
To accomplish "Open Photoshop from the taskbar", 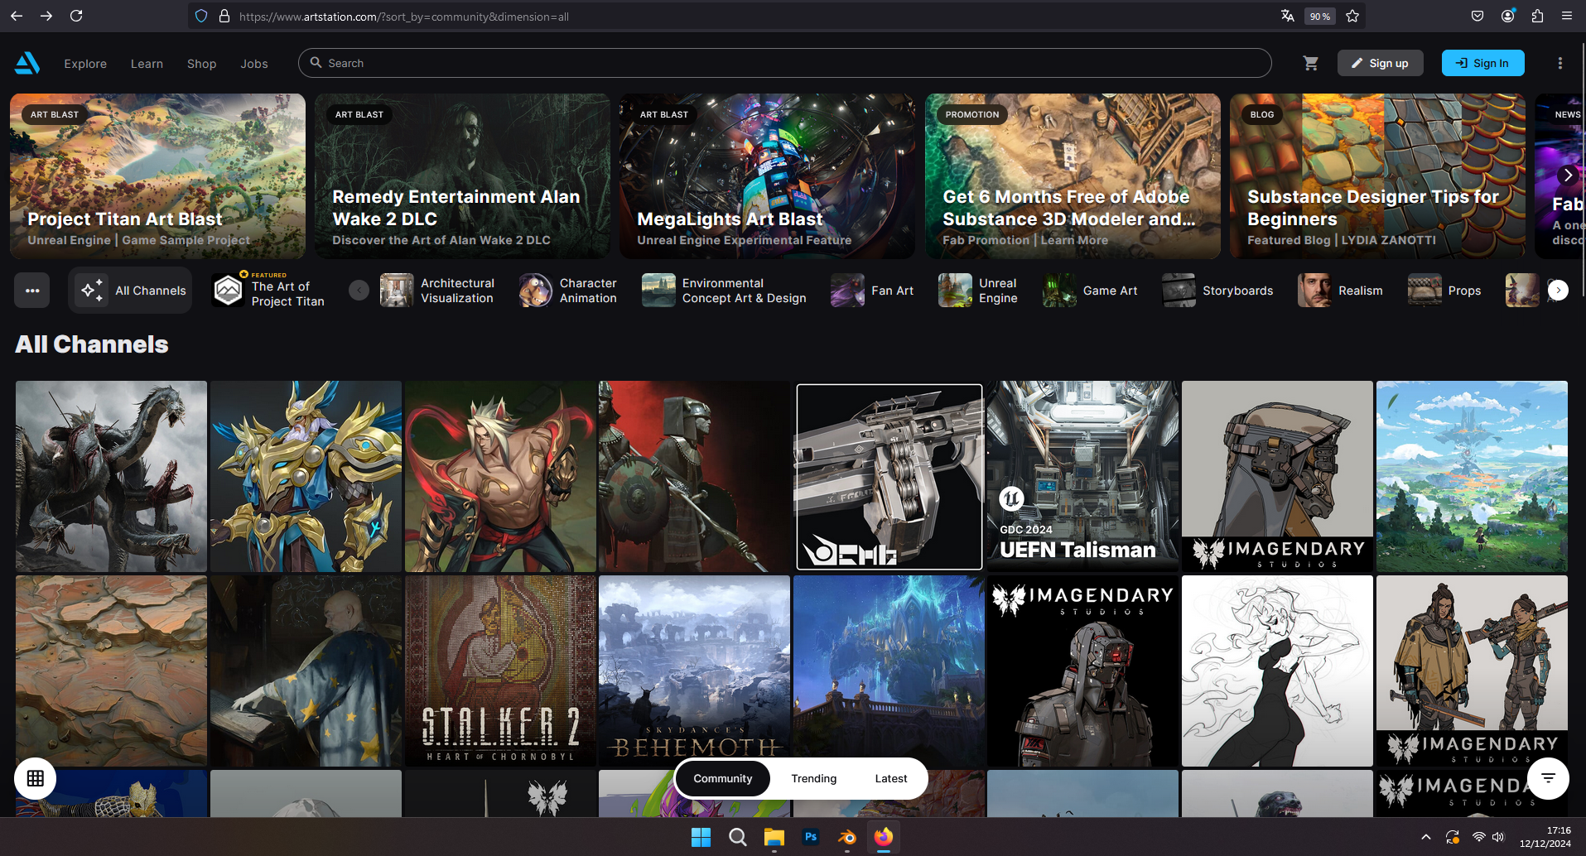I will pos(810,837).
